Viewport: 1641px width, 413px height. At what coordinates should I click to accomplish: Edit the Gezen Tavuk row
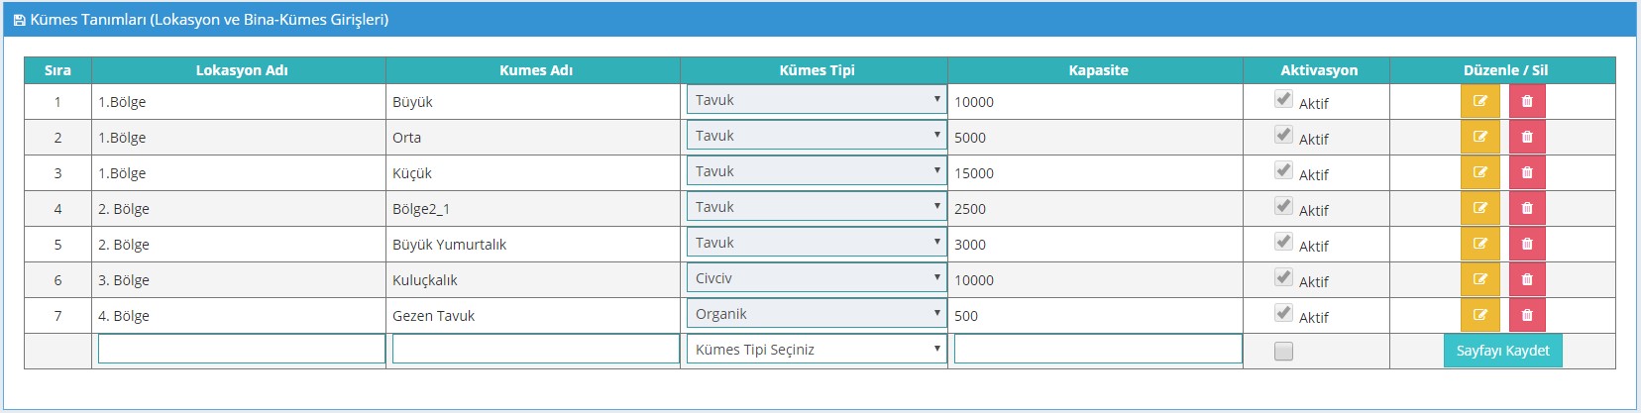[1479, 315]
